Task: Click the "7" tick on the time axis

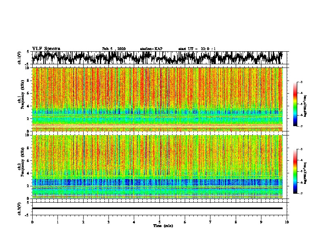Action: tap(210, 222)
